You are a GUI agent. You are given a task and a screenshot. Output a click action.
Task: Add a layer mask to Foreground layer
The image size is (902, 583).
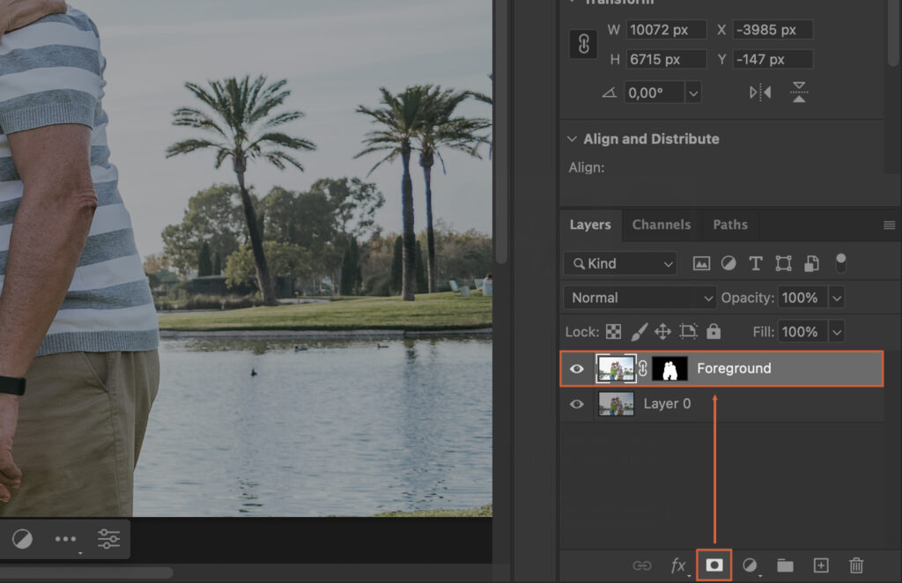click(713, 566)
